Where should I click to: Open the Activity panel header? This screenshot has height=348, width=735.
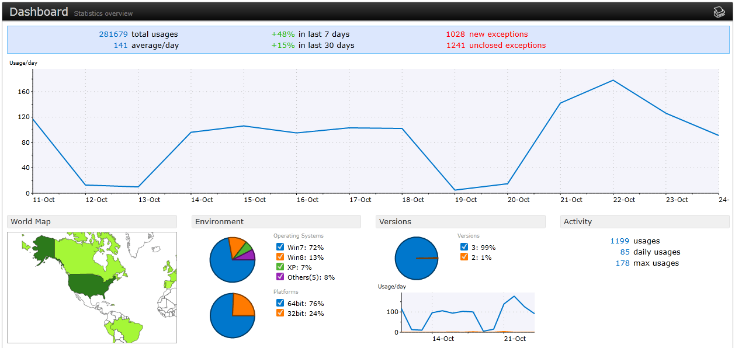(645, 221)
